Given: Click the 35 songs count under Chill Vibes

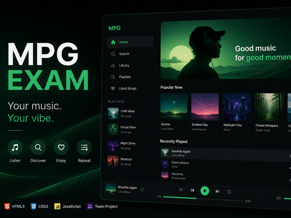Looking at the screenshot, I should 126,116.
